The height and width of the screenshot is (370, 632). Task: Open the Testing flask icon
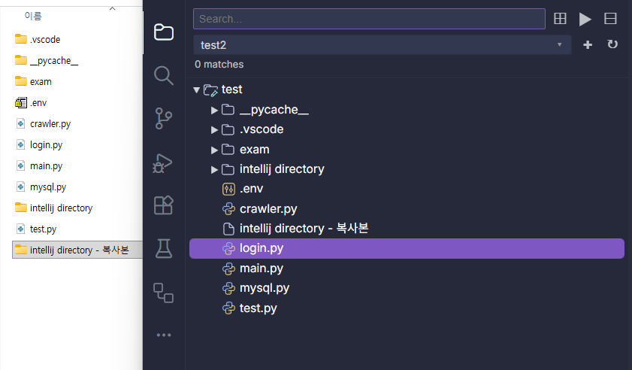point(164,248)
